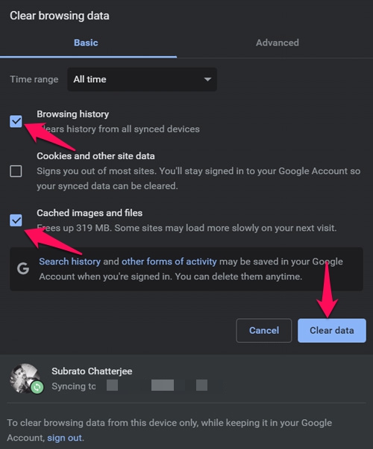373x449 pixels.
Task: Uncheck Cached images and files checkbox
Action: click(x=16, y=220)
